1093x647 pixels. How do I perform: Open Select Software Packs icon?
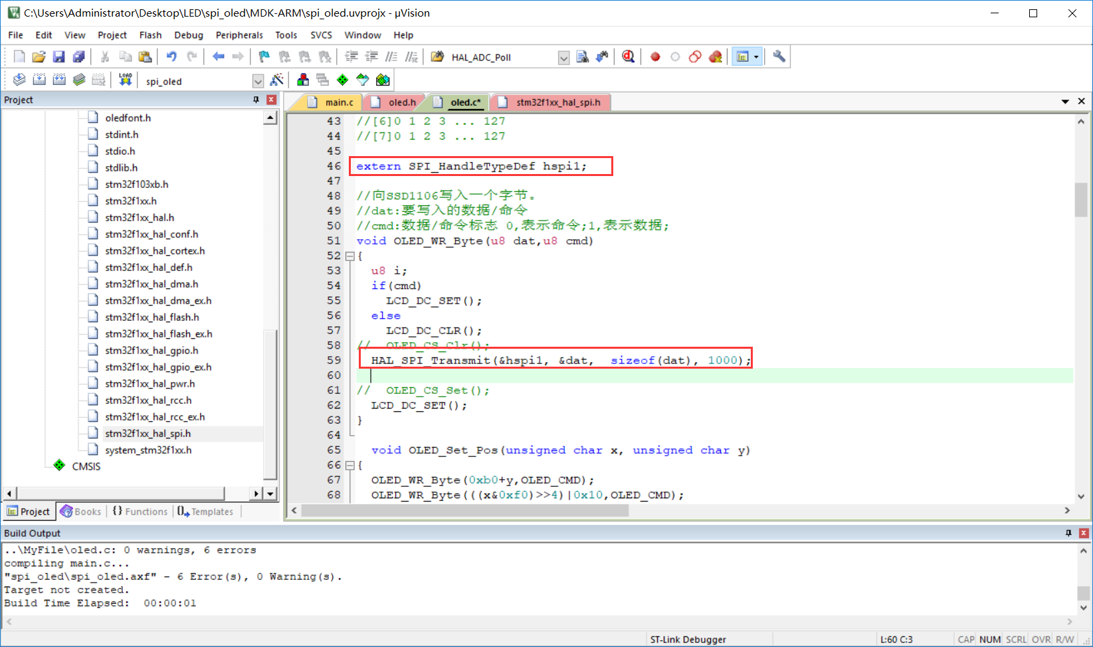(363, 80)
